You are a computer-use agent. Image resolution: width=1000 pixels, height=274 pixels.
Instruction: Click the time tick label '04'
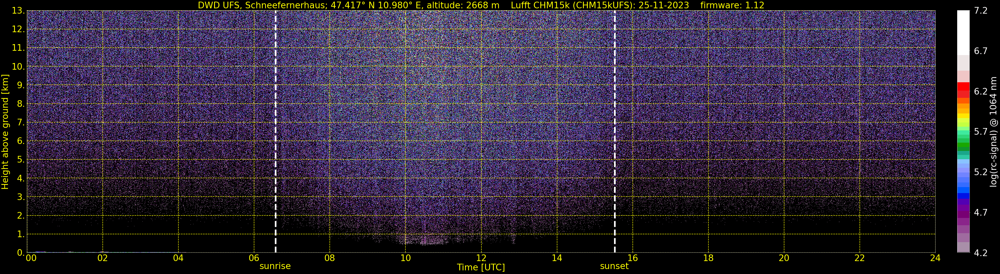[178, 258]
